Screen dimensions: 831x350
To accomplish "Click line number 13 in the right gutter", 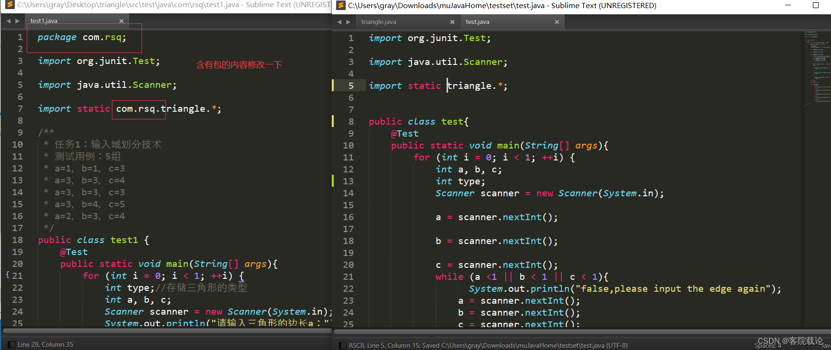I will click(x=348, y=181).
